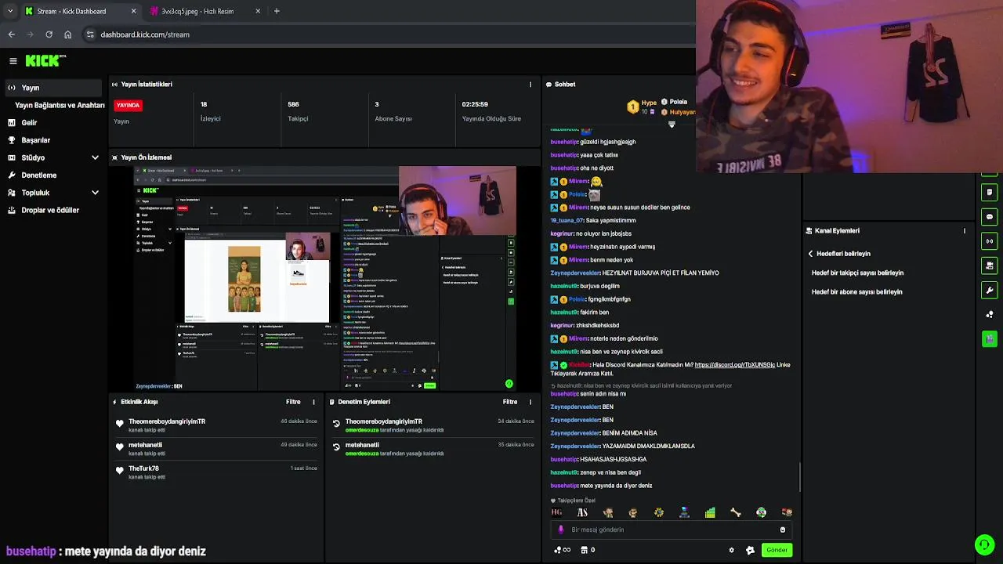Screen dimensions: 1003x564
Task: Select TheTurk78 in the activity feed
Action: pyautogui.click(x=143, y=468)
